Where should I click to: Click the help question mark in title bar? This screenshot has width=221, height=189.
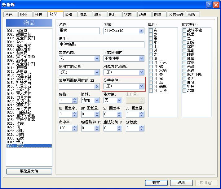pos(209,5)
